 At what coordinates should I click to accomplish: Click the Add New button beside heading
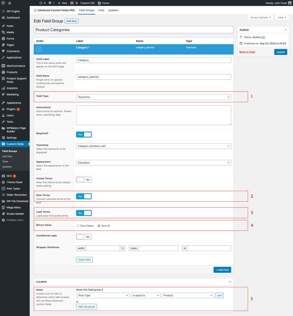(72, 21)
